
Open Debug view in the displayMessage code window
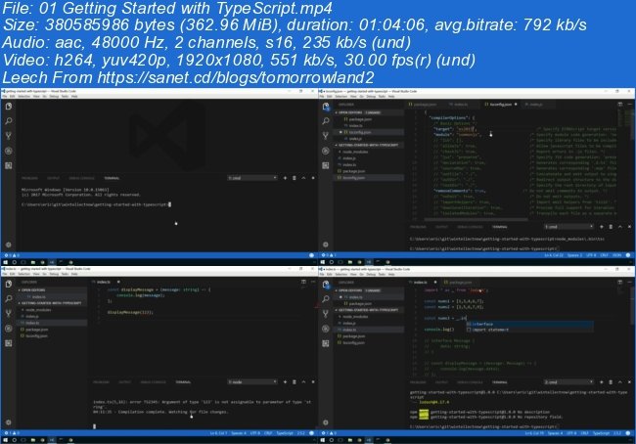click(x=9, y=329)
